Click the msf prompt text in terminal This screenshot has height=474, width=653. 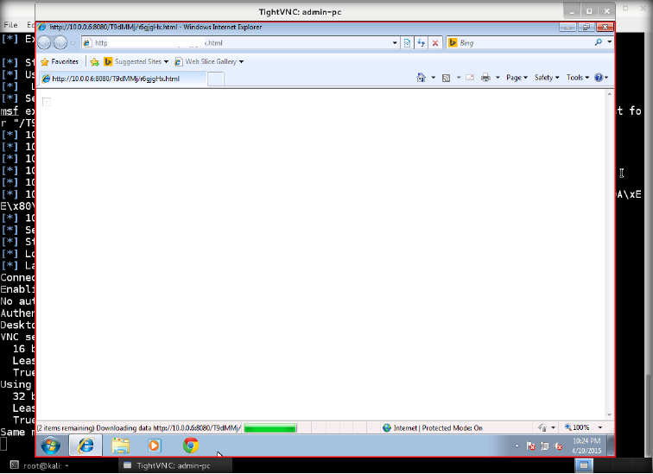[x=10, y=111]
